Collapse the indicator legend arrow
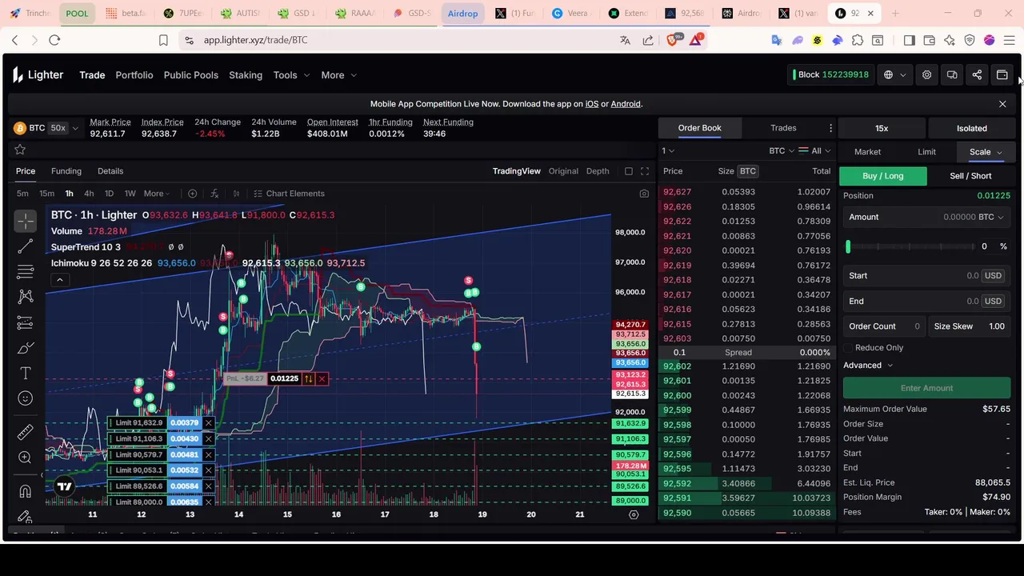Viewport: 1024px width, 576px height. pos(59,280)
